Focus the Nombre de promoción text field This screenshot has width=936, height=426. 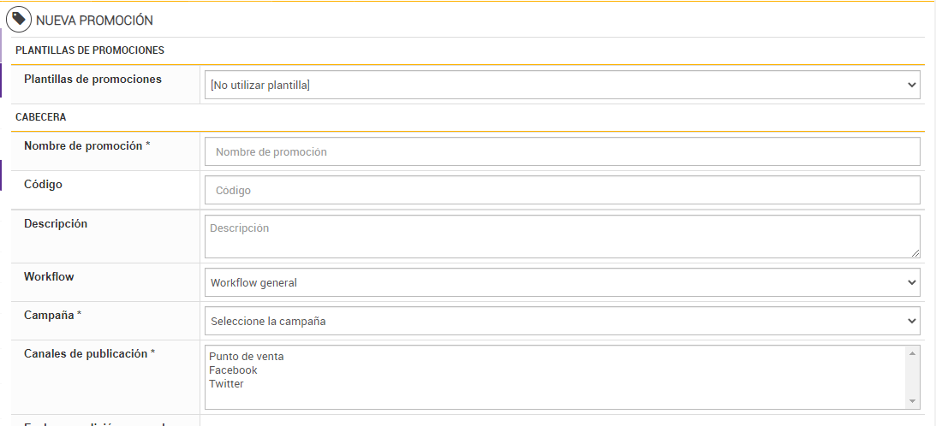[562, 152]
